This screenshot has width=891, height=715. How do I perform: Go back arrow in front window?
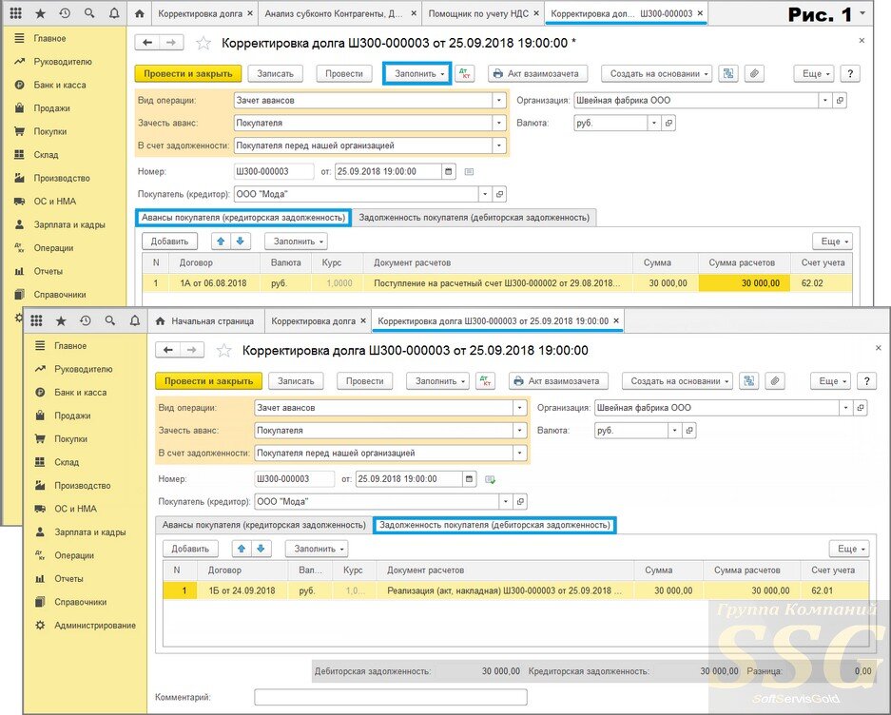tap(168, 350)
